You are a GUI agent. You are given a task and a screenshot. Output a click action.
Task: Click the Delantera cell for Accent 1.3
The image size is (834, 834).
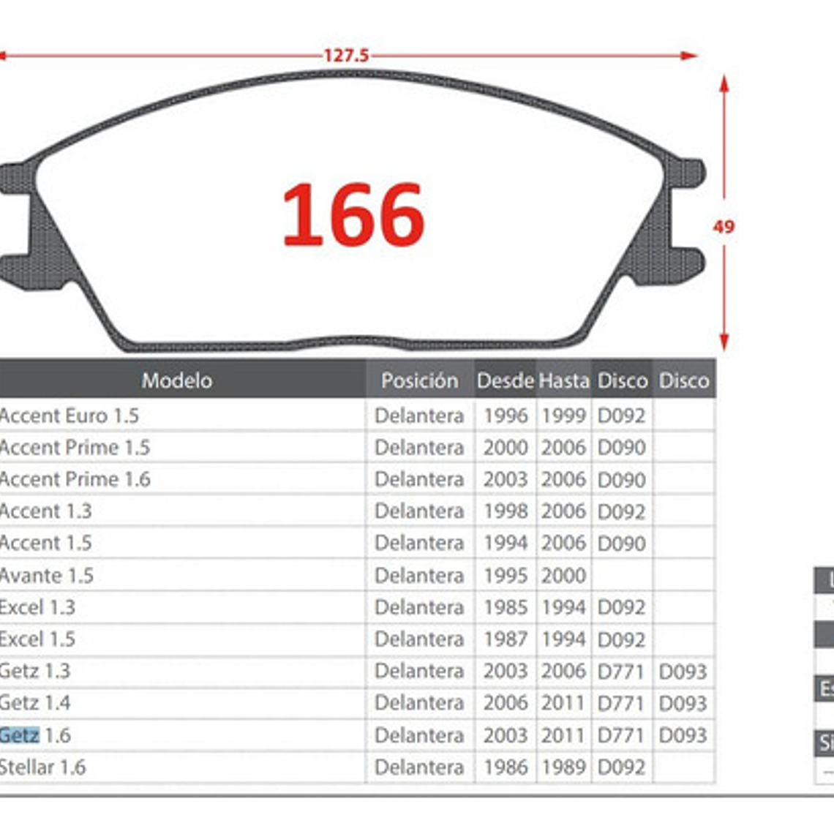pyautogui.click(x=419, y=511)
